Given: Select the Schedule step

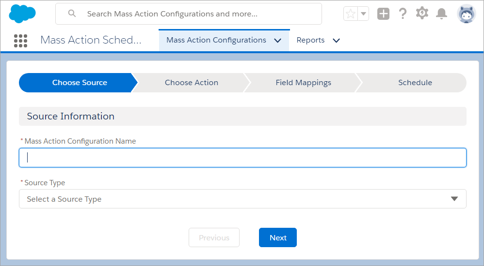Looking at the screenshot, I should [415, 83].
